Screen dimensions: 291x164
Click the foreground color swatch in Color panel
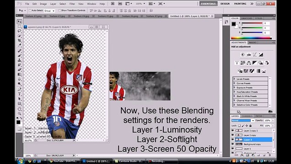click(233, 24)
